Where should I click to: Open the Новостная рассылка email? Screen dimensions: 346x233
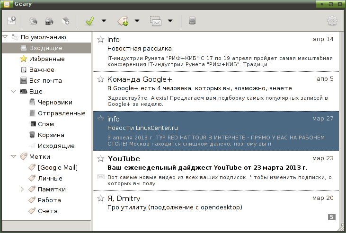216,52
